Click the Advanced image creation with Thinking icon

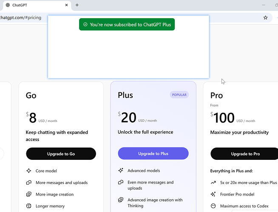point(121,200)
